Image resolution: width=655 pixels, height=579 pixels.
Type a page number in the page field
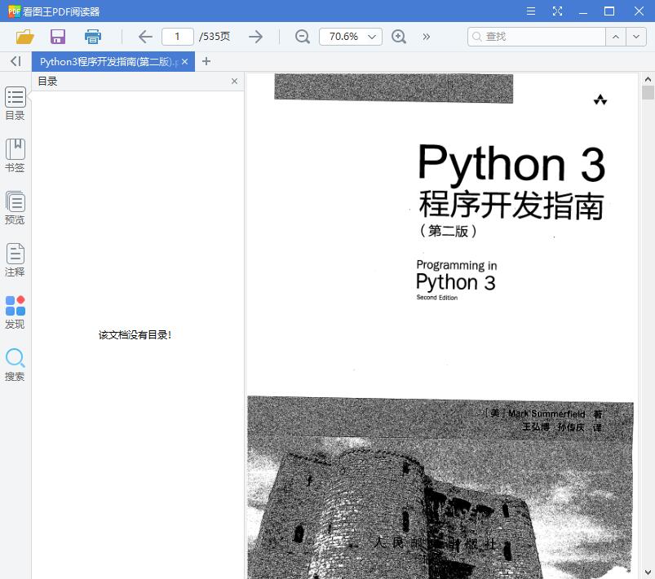point(177,37)
